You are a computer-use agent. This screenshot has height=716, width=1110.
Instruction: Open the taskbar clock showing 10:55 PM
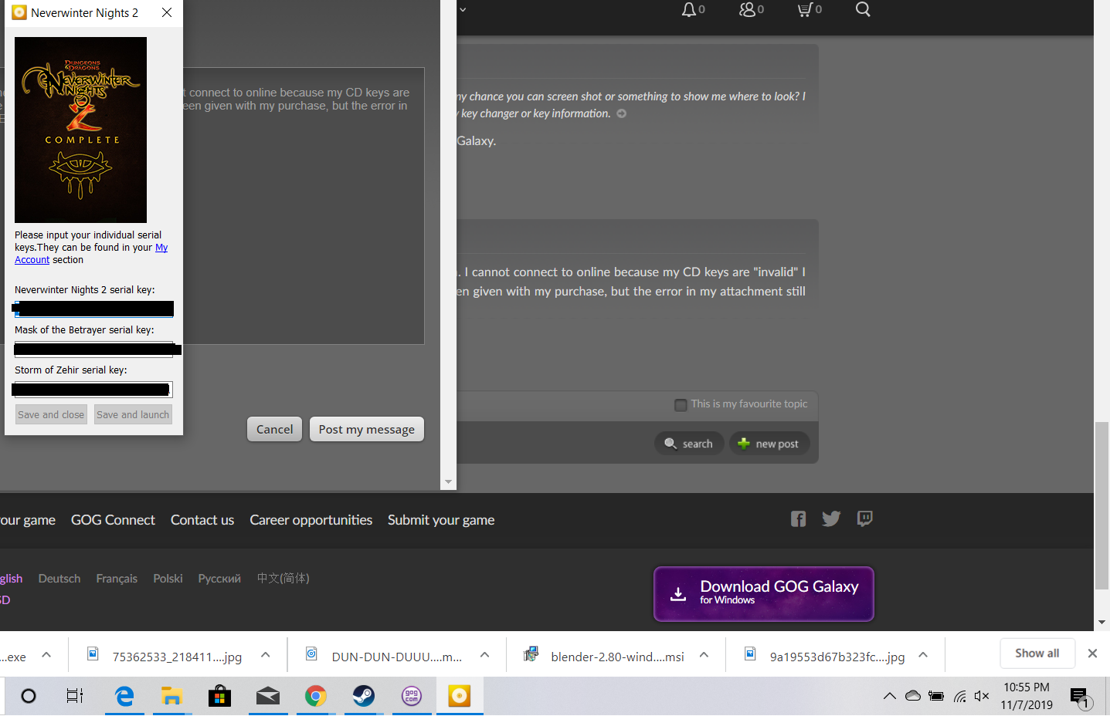(x=1027, y=696)
